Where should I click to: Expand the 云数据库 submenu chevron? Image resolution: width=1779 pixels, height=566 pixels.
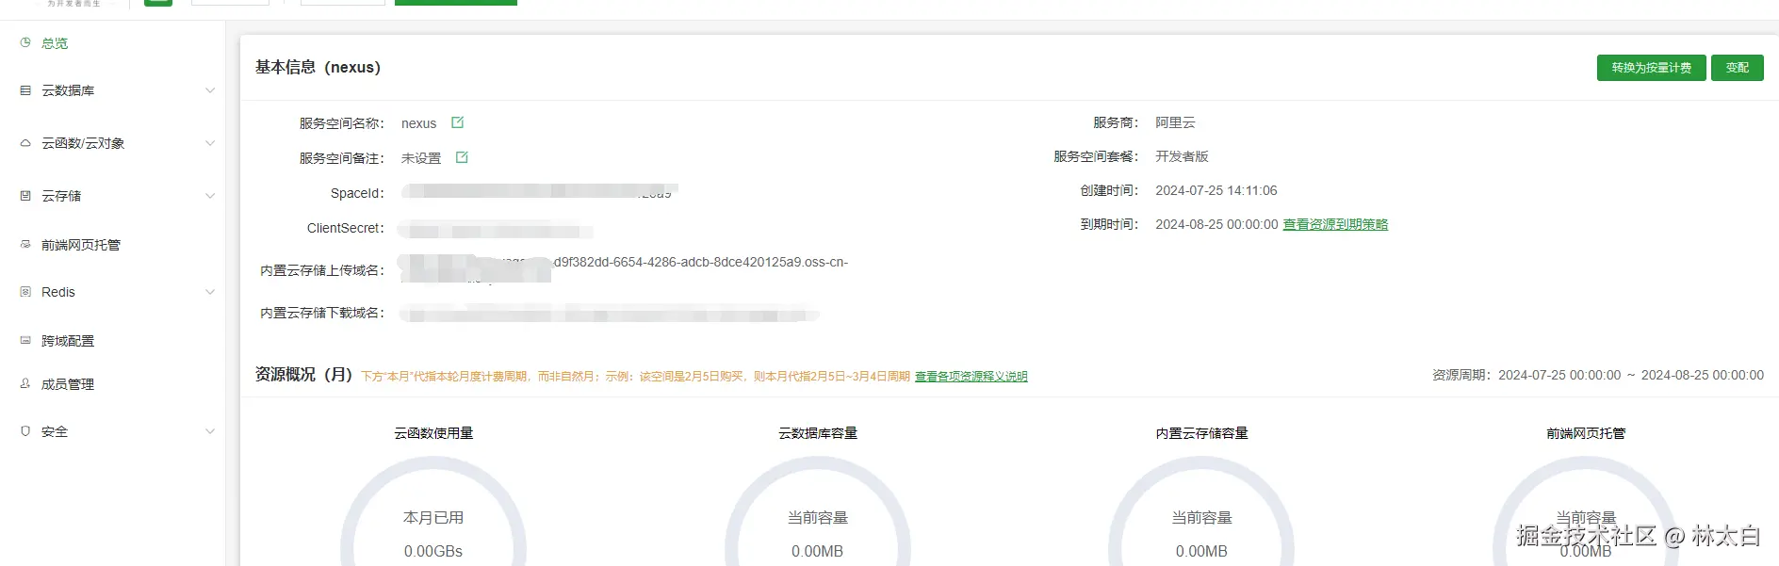210,90
